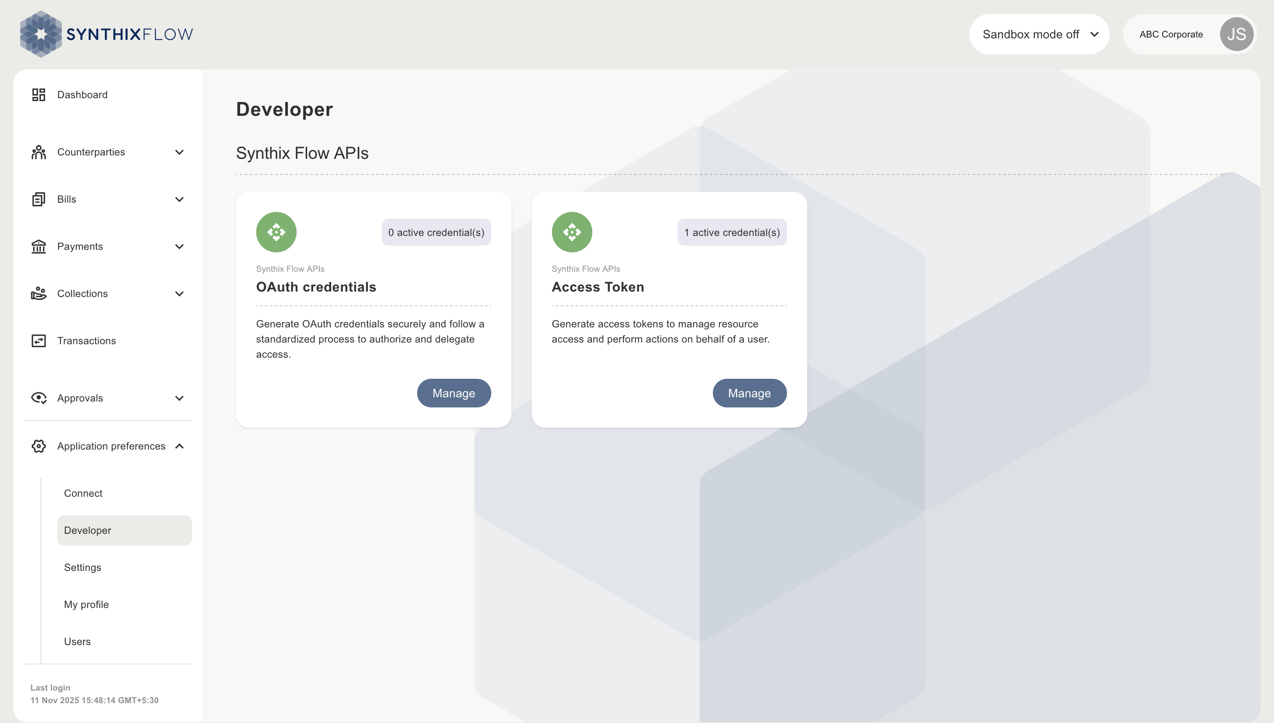Click the Application preferences label
This screenshot has height=723, width=1274.
pos(111,446)
